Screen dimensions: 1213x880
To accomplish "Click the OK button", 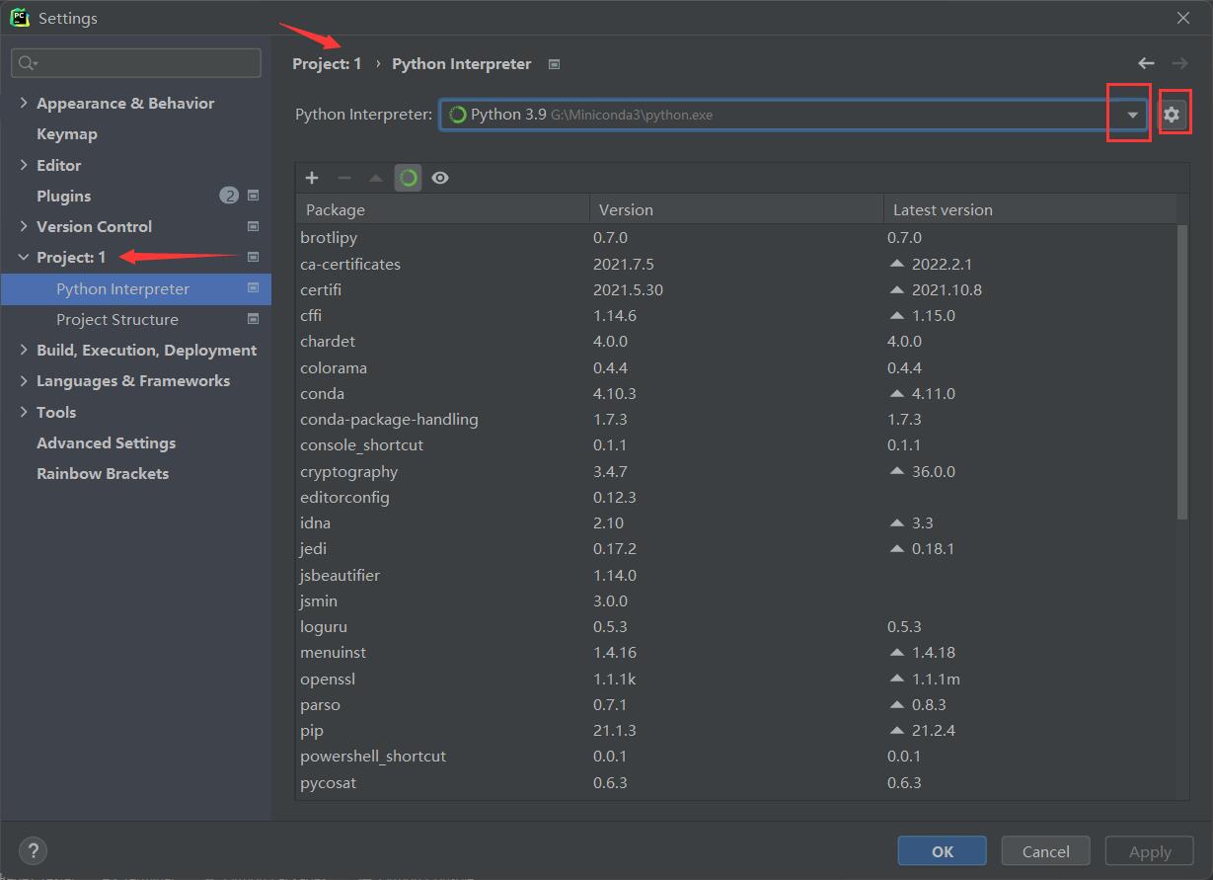I will click(x=942, y=851).
